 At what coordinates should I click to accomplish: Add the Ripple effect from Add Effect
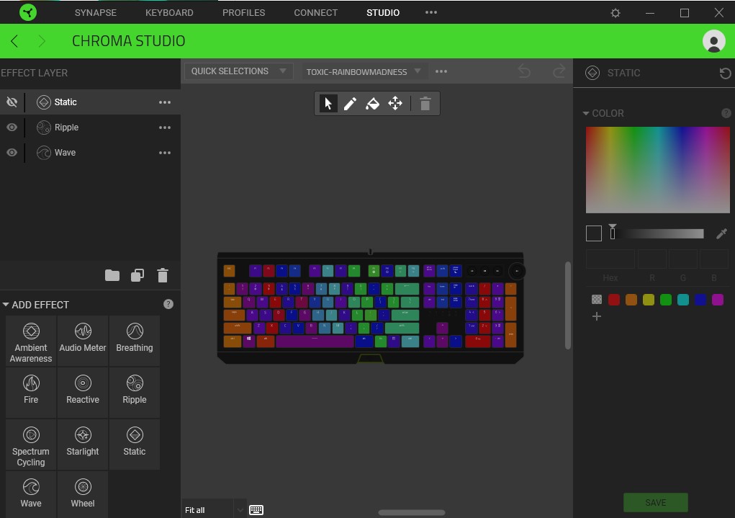click(x=135, y=393)
